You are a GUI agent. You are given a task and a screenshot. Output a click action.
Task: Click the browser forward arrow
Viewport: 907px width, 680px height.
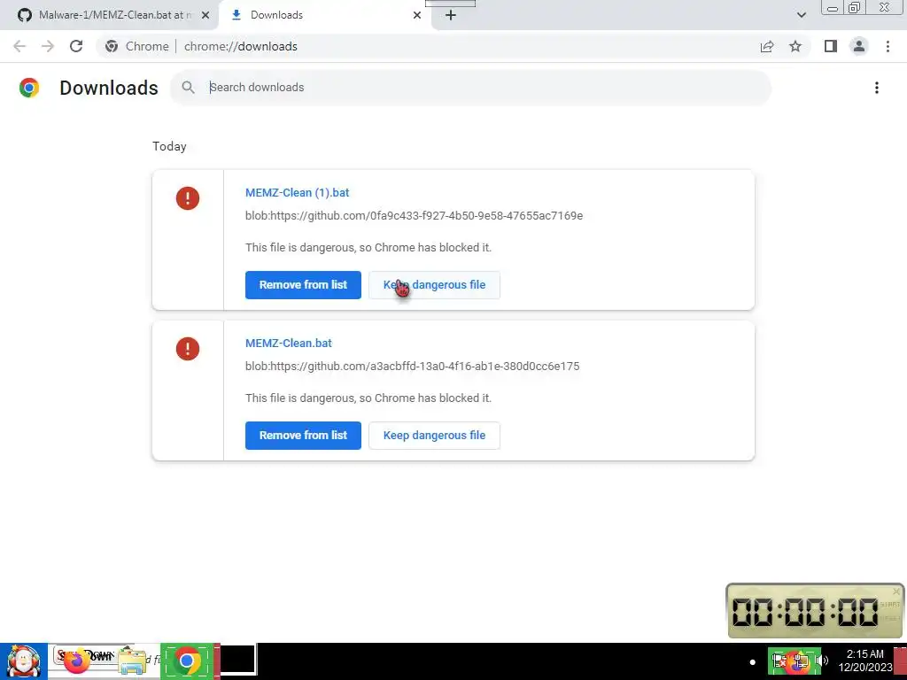48,46
